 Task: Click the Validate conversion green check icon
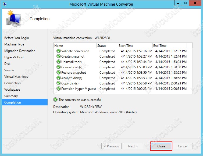coord(59,51)
